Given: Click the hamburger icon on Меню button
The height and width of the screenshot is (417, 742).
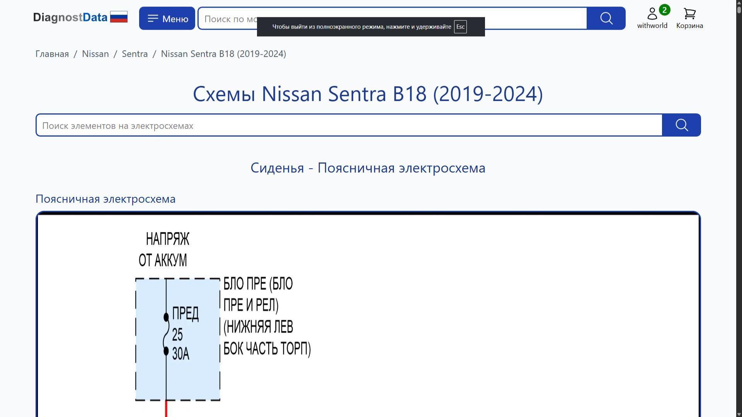Looking at the screenshot, I should [153, 18].
